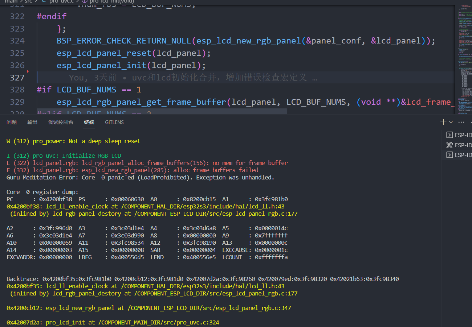This screenshot has width=472, height=327.
Task: Click line number 329 in editor gutter
Action: tap(17, 102)
